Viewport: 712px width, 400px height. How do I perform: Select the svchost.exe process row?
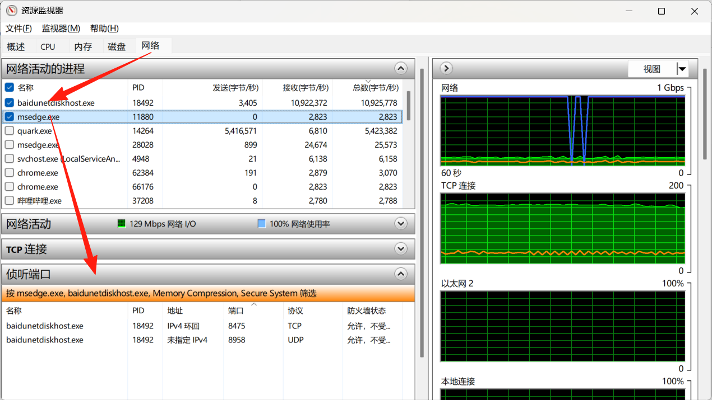[202, 159]
